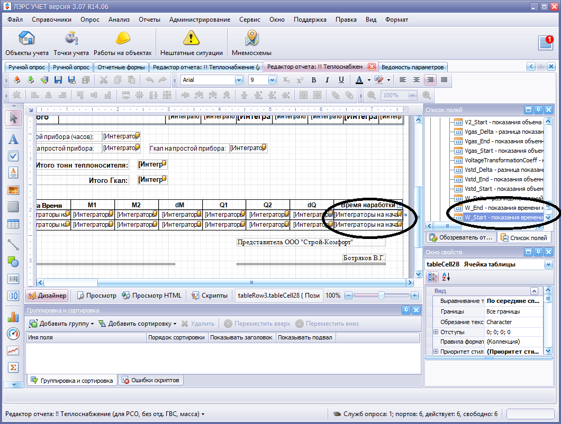This screenshot has width=561, height=424.
Task: Set text alignment to center
Action: (x=416, y=80)
